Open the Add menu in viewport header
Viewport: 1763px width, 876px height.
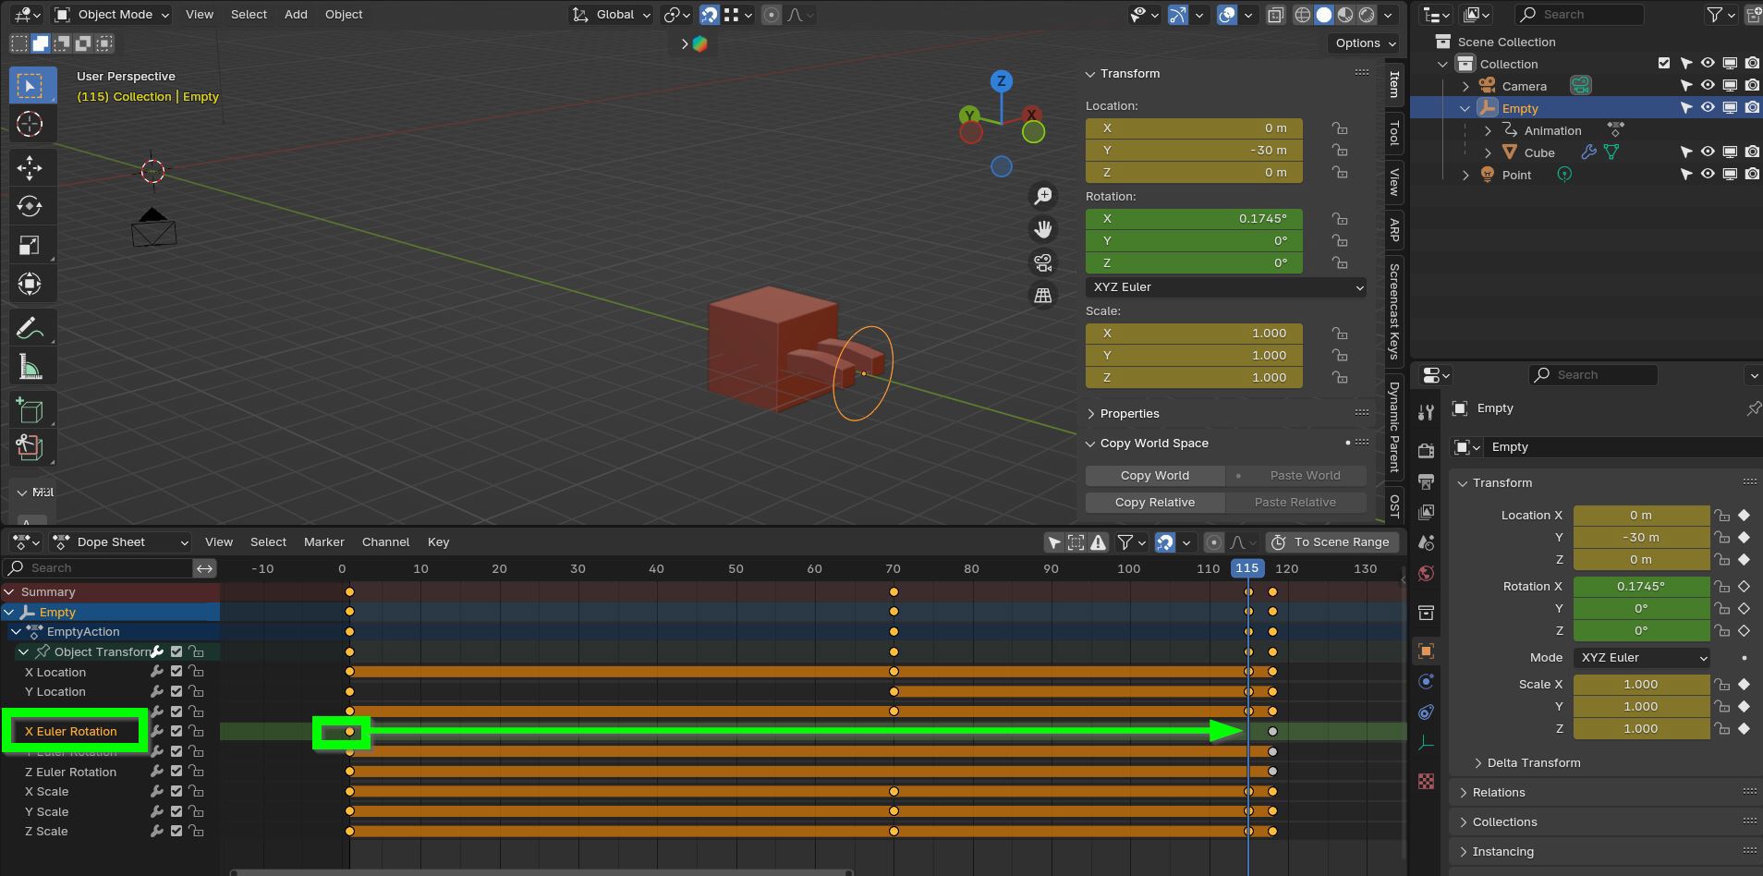[296, 15]
